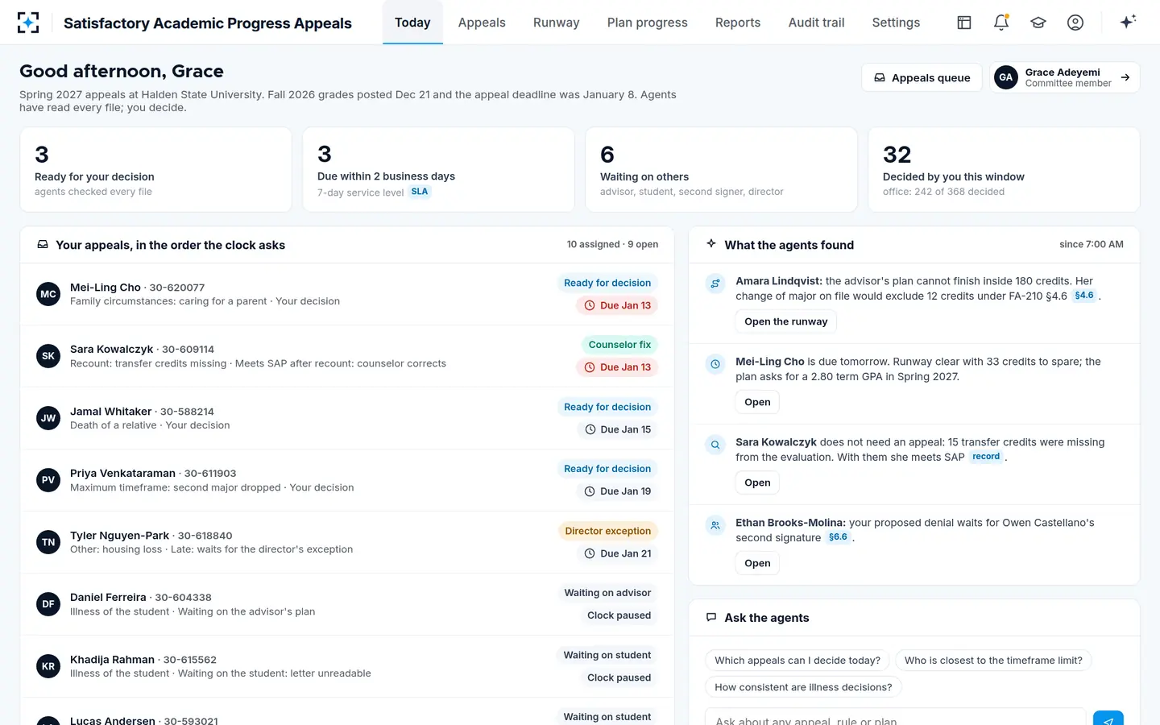Click the PV avatar for Priya Venkataraman

tap(48, 480)
